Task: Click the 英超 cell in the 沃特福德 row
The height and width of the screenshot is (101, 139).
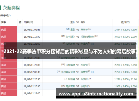Action: (9, 65)
